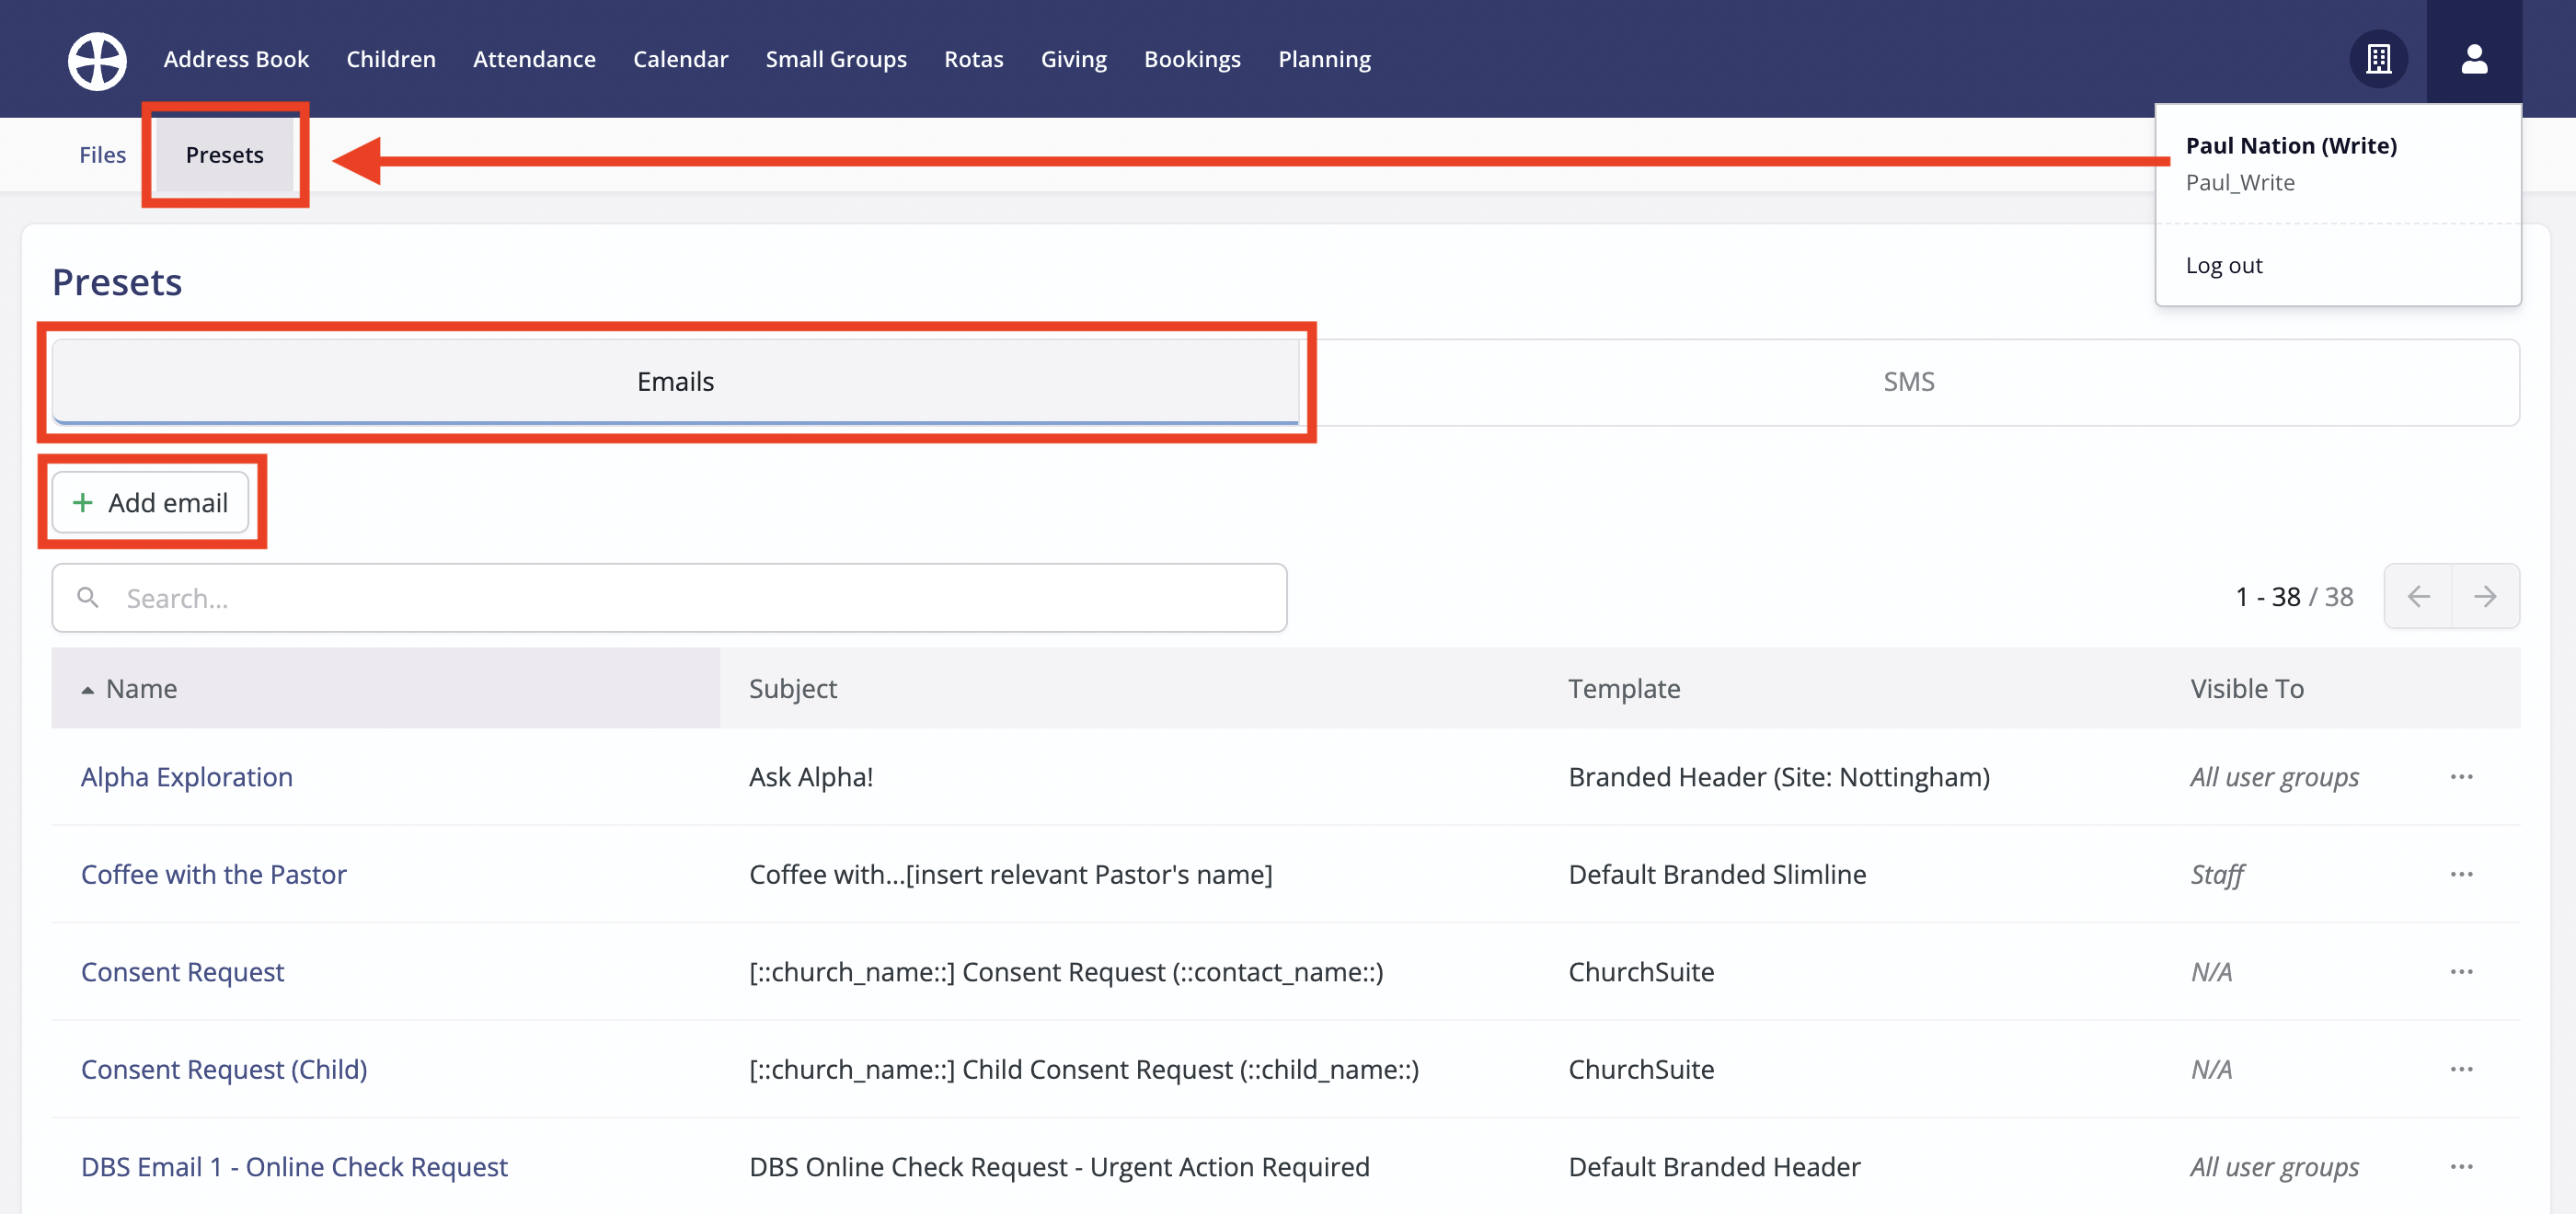Go to next page with right arrow
This screenshot has height=1214, width=2576.
pos(2484,597)
